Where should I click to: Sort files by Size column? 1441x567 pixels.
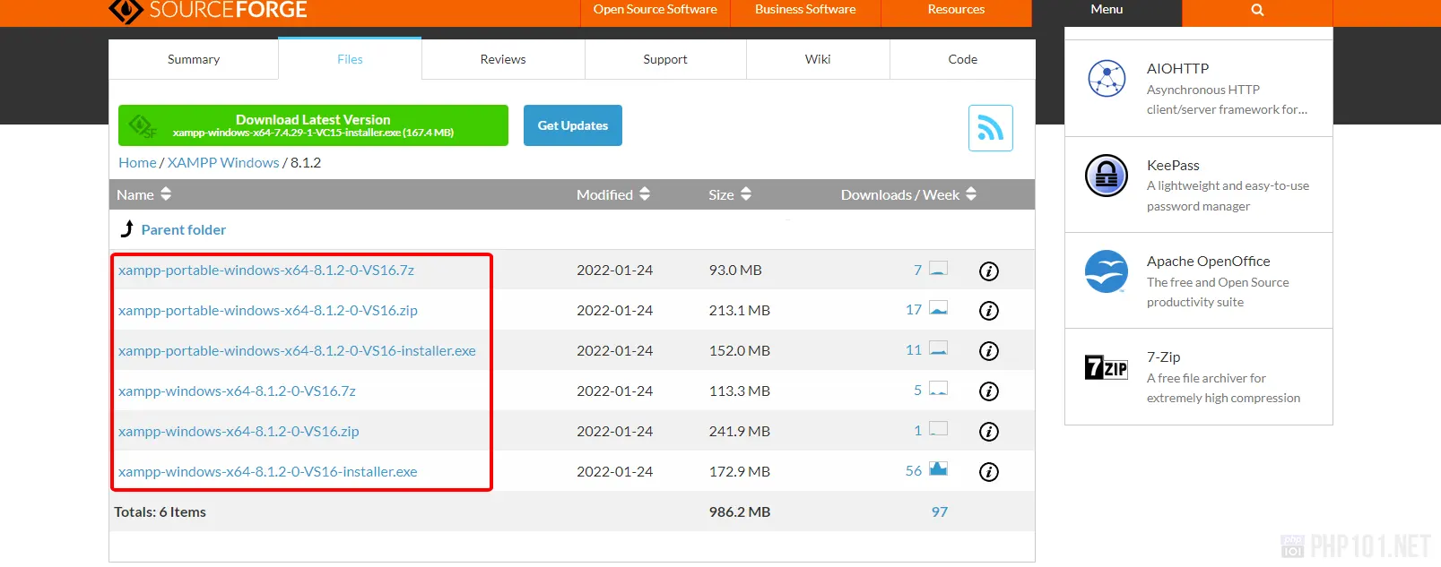pos(729,194)
